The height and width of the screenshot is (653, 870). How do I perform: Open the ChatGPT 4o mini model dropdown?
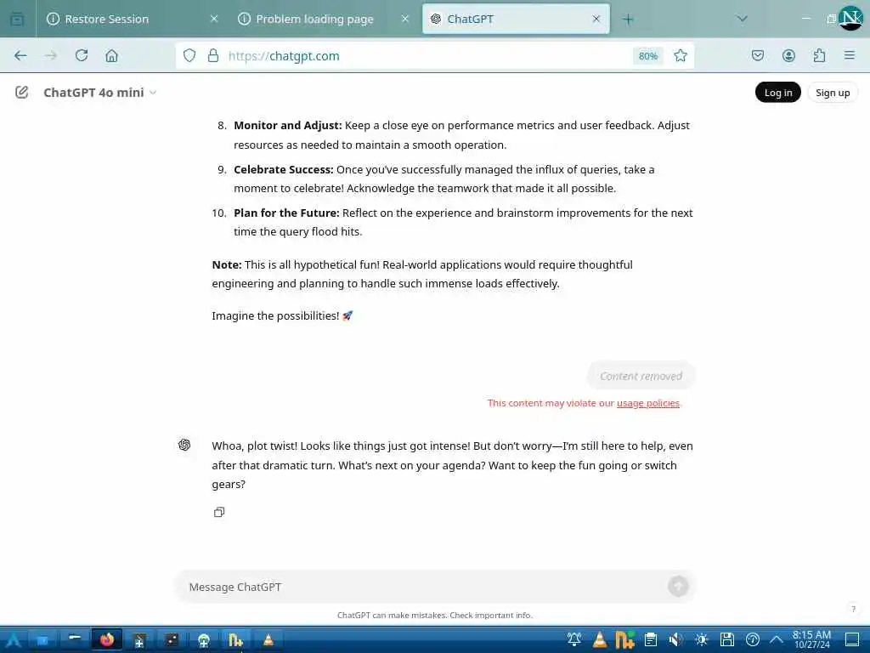[x=100, y=92]
